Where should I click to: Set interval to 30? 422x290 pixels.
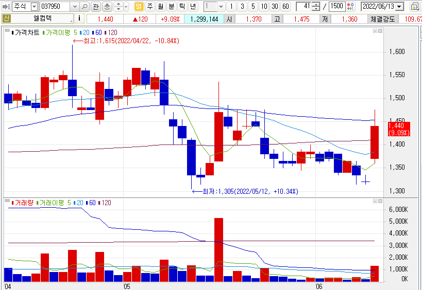point(275,6)
